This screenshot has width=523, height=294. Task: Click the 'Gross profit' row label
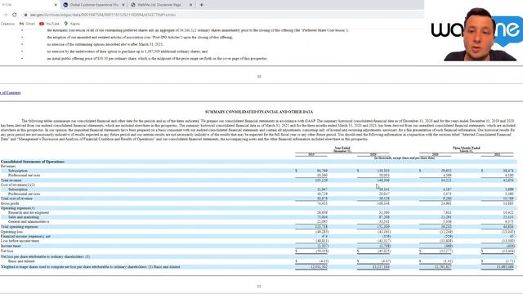tap(10, 203)
